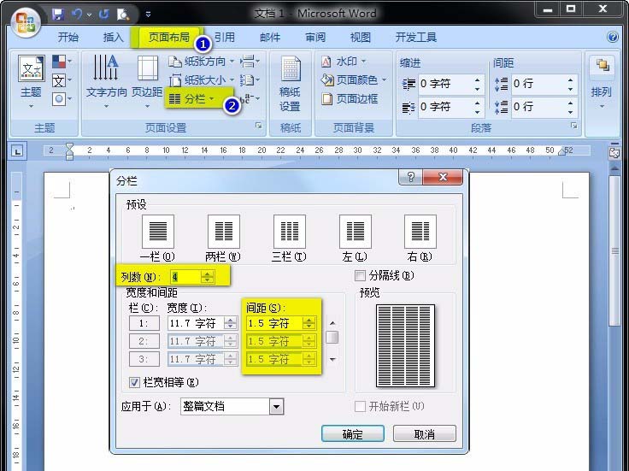Adjust spacing after stepper arrows

570,107
